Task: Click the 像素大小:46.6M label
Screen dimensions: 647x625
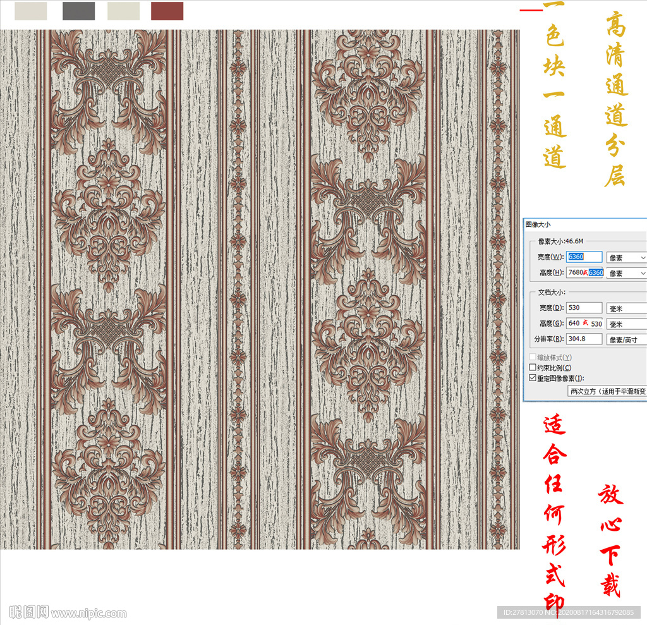Action: point(561,241)
